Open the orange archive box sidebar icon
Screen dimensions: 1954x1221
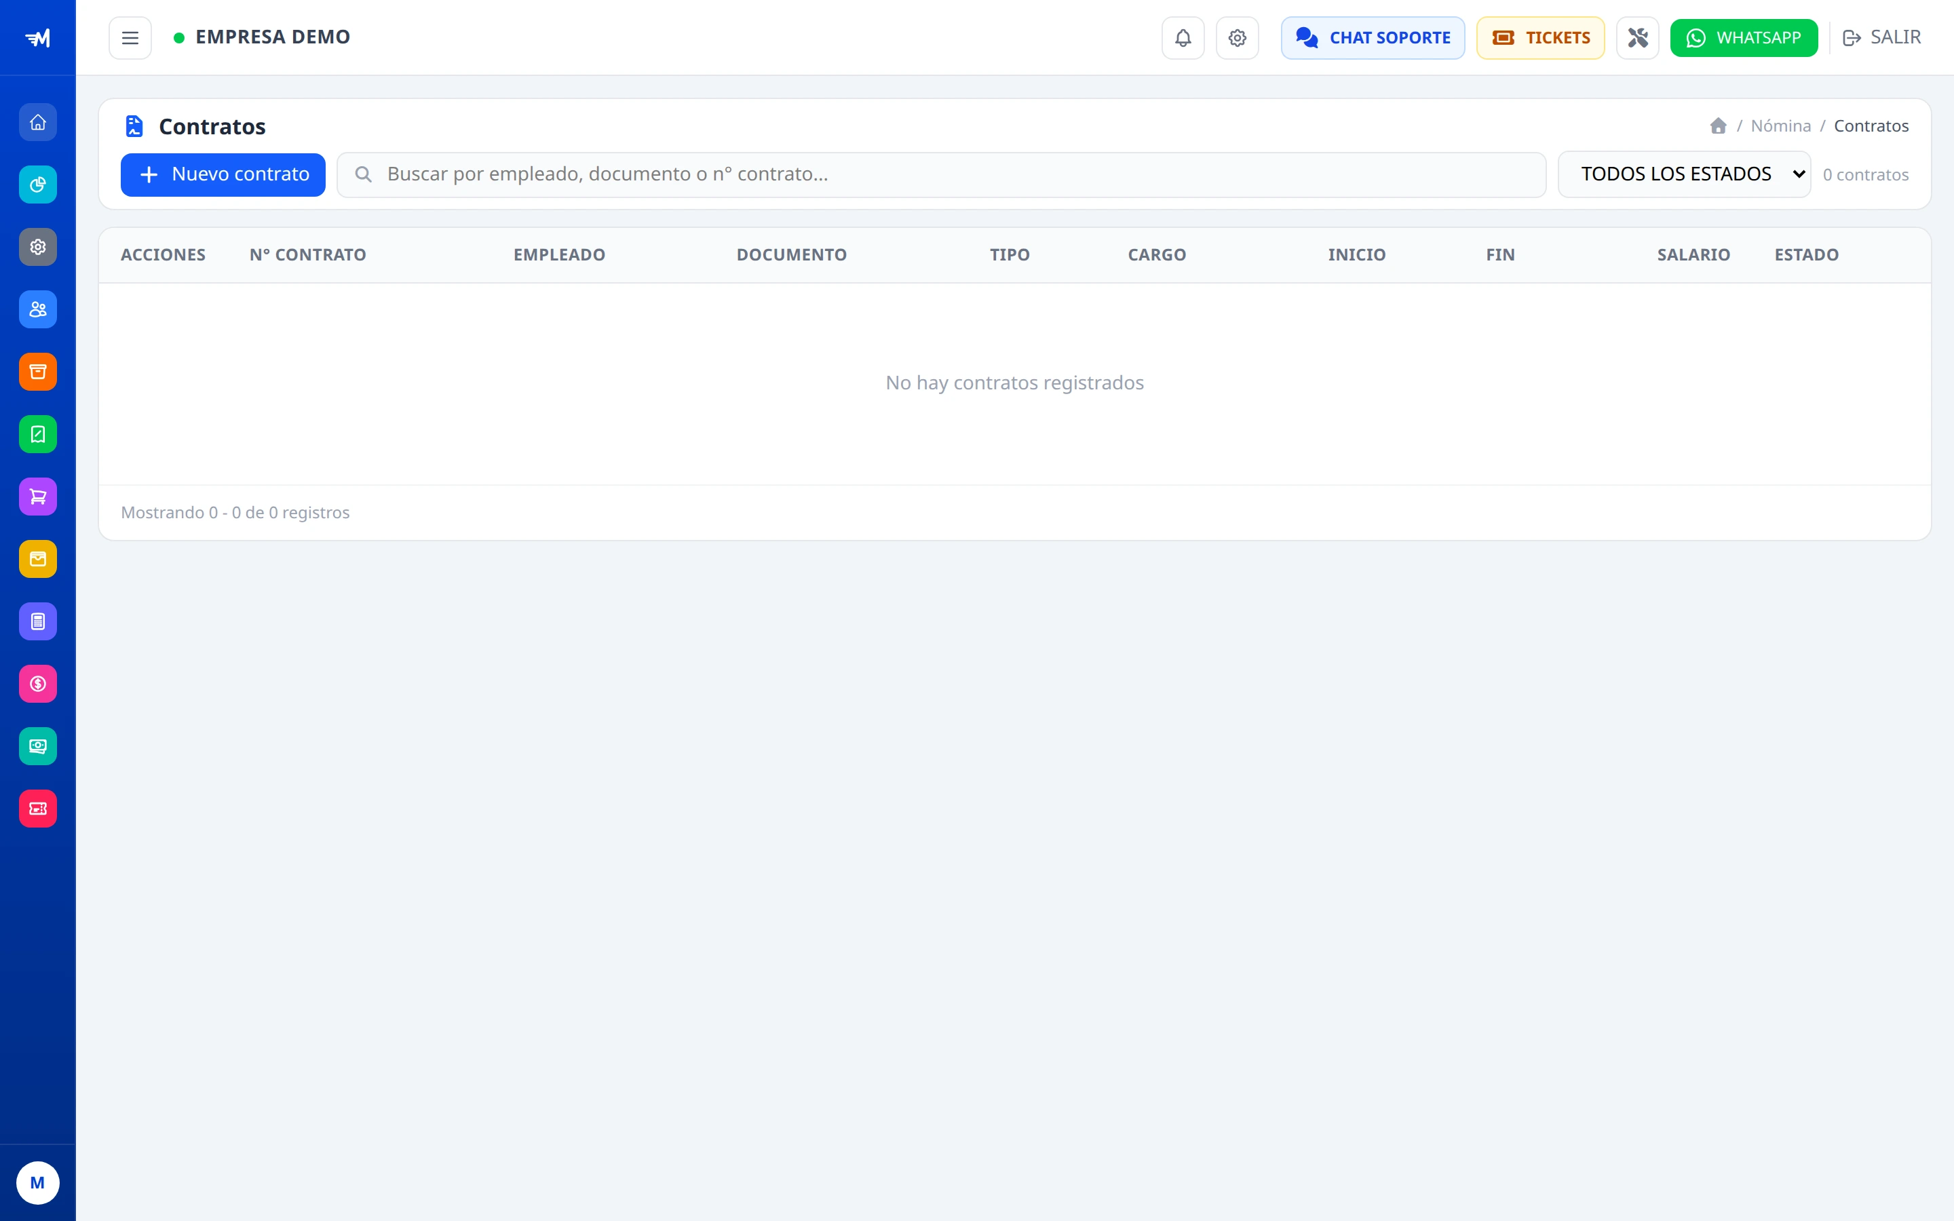38,372
